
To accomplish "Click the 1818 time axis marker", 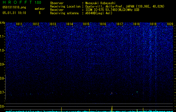I will [x=136, y=24].
